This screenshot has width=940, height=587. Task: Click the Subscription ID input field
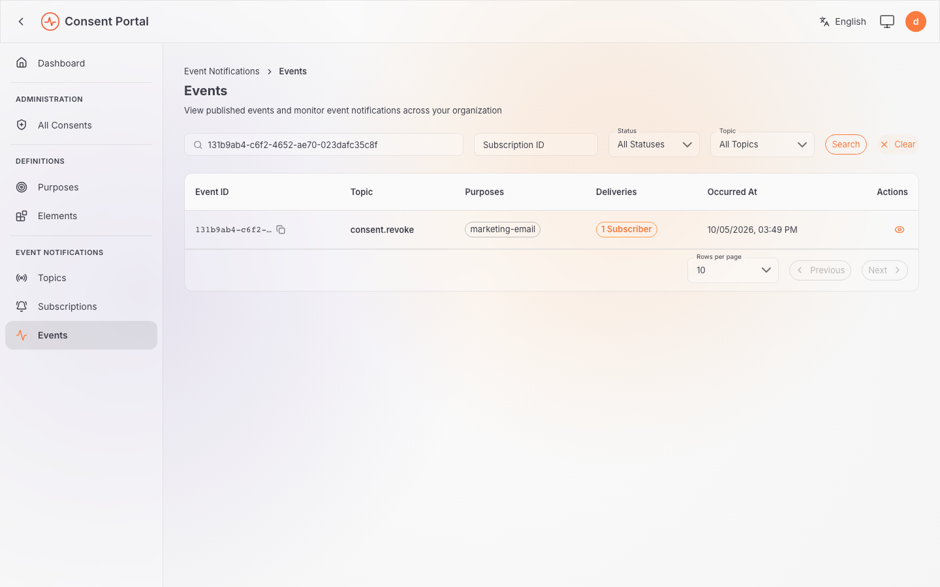pos(536,145)
